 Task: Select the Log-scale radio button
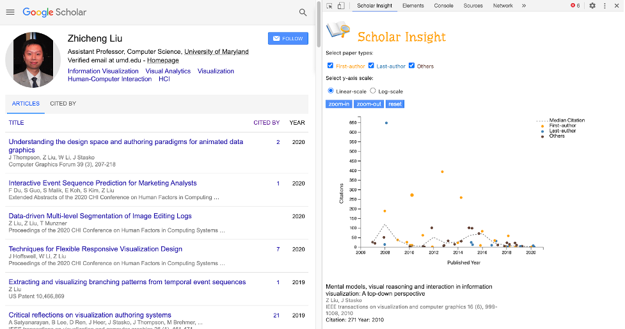[x=374, y=91]
